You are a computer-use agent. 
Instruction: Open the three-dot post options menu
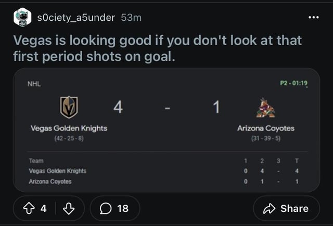(x=313, y=17)
